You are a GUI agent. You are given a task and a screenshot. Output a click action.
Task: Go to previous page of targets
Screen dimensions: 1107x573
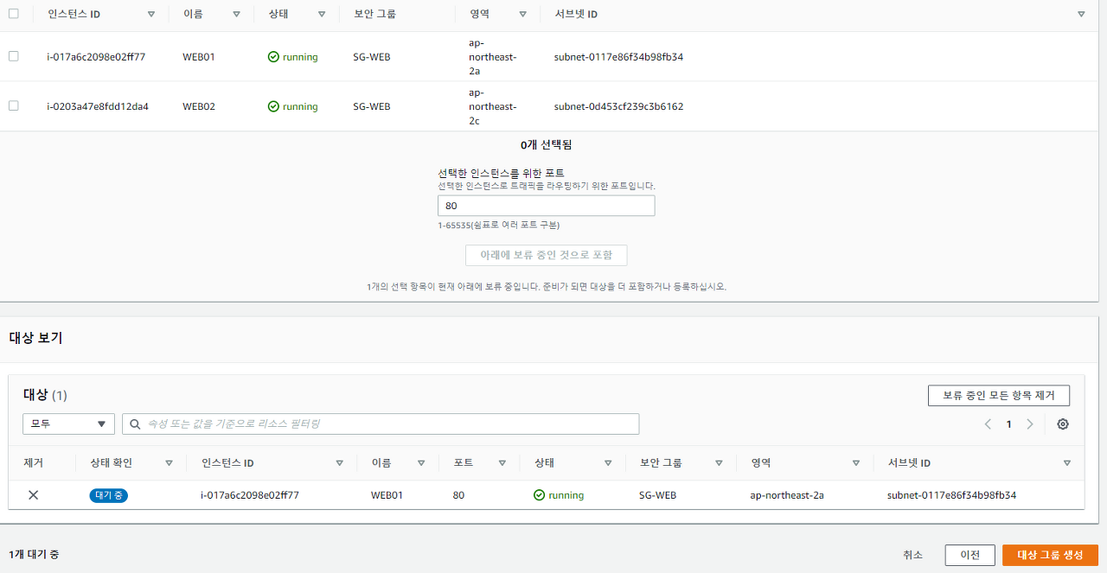pyautogui.click(x=988, y=424)
